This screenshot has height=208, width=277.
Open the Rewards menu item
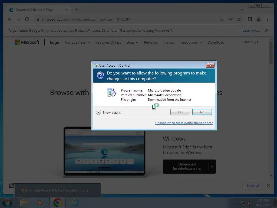151,43
